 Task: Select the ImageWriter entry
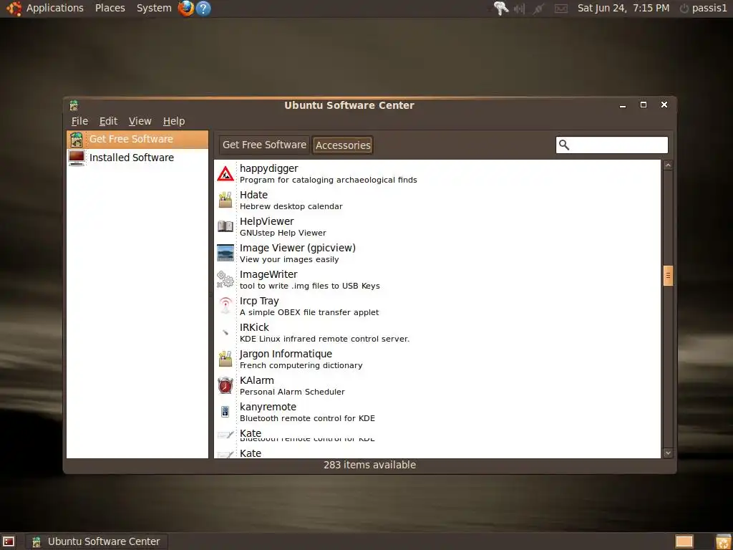click(x=437, y=280)
